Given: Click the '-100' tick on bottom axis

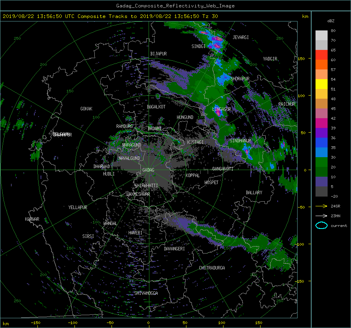Looking at the screenshot, I should pos(73,323).
